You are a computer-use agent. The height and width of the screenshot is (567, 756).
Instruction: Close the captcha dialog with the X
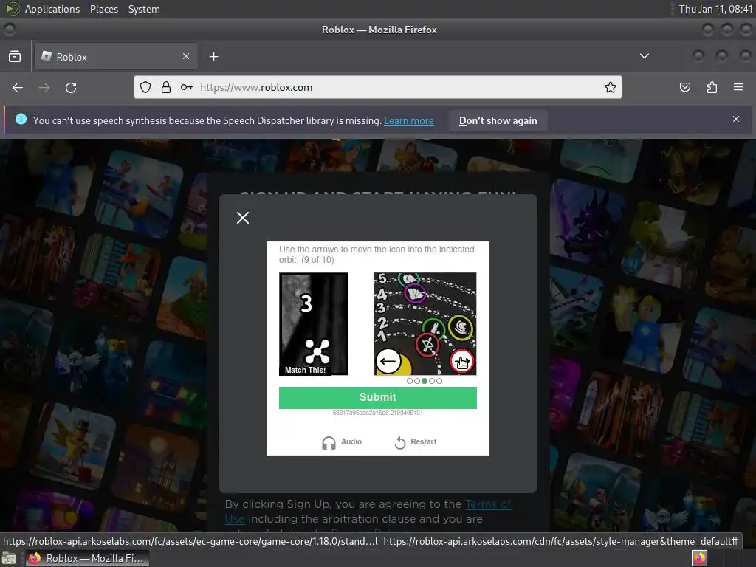point(243,218)
